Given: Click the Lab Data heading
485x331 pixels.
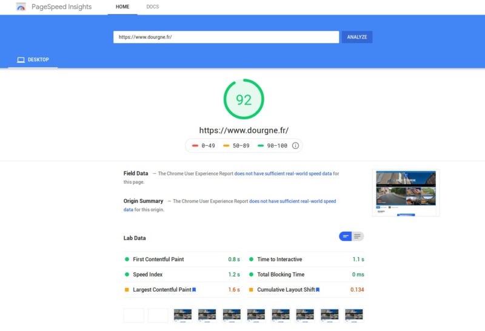Looking at the screenshot, I should click(135, 238).
